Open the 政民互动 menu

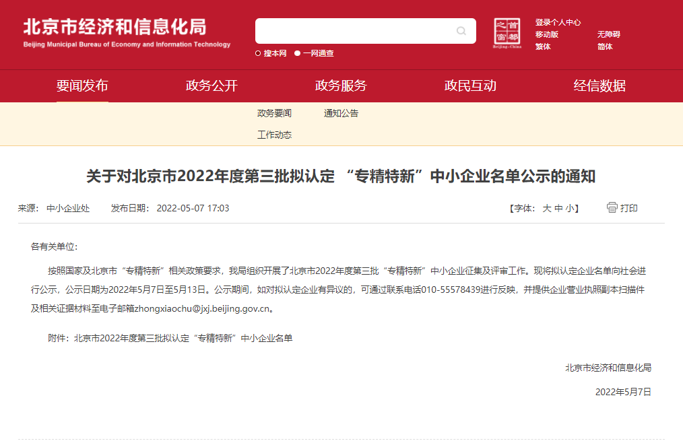470,86
